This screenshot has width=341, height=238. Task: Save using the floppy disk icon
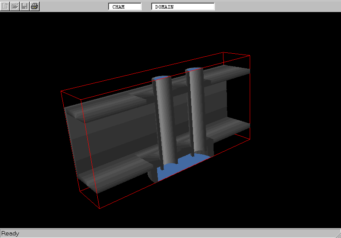(x=25, y=6)
